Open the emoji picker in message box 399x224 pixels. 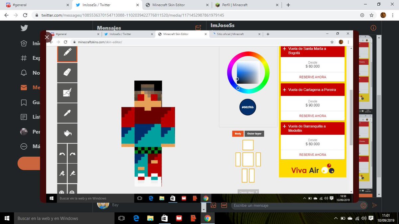coord(363,205)
